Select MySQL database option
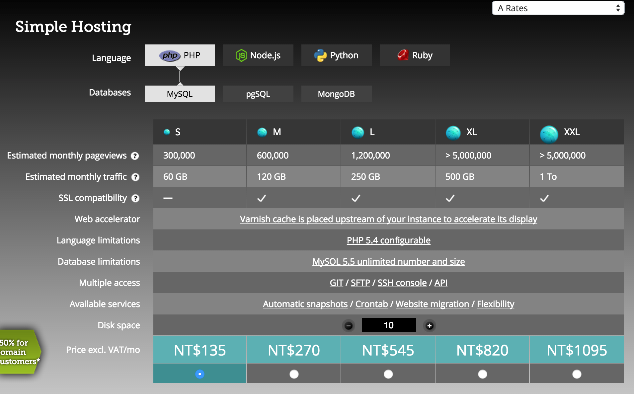The image size is (634, 394). coord(180,94)
